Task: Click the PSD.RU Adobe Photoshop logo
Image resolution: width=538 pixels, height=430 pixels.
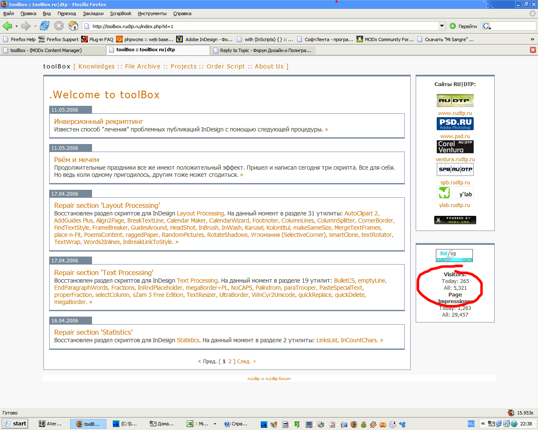Action: point(455,123)
